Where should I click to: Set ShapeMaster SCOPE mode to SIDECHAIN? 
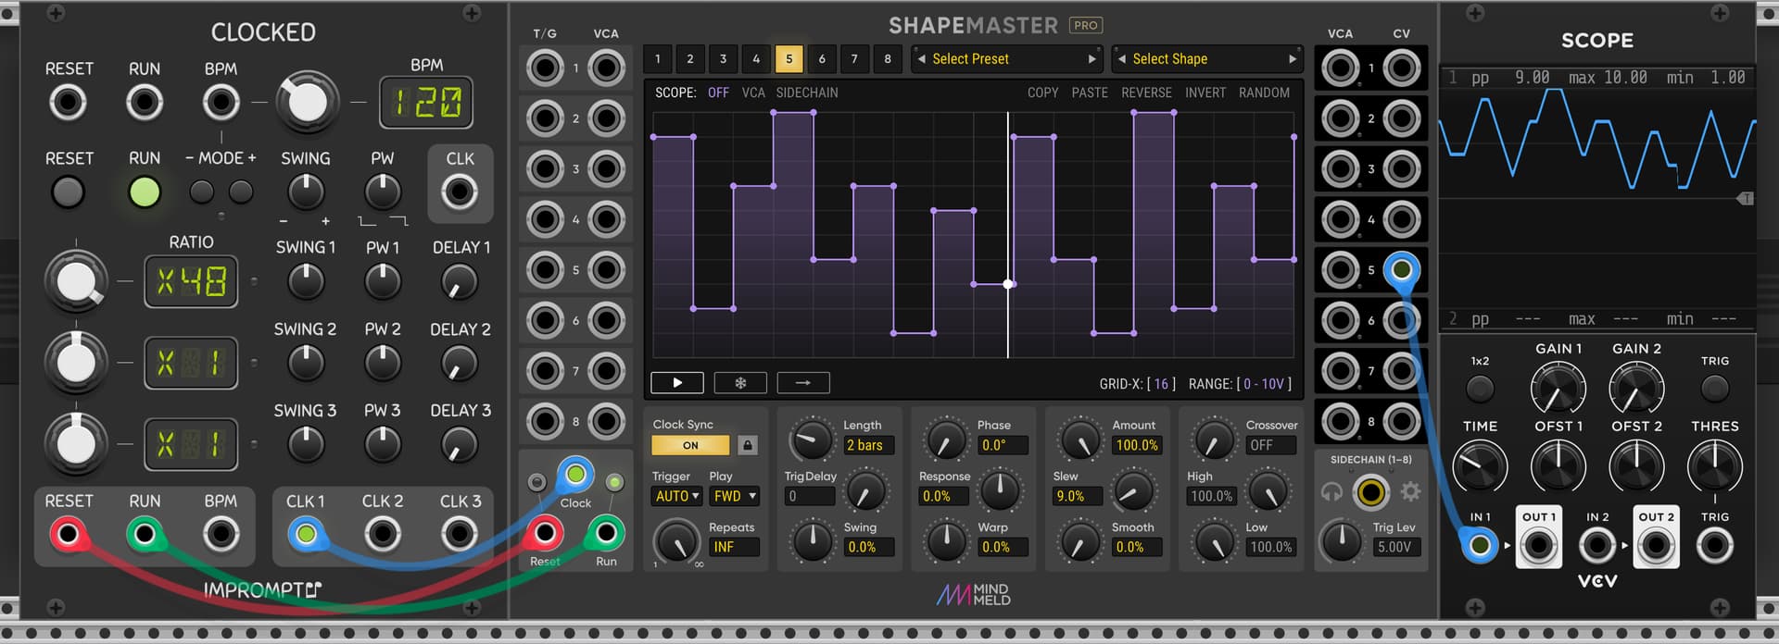(807, 93)
